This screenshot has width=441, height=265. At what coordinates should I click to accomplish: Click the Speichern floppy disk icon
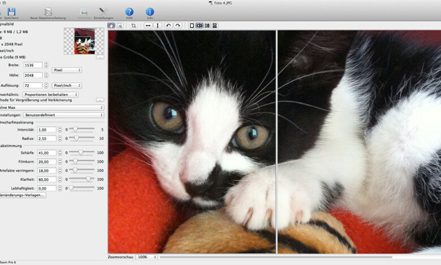(11, 12)
